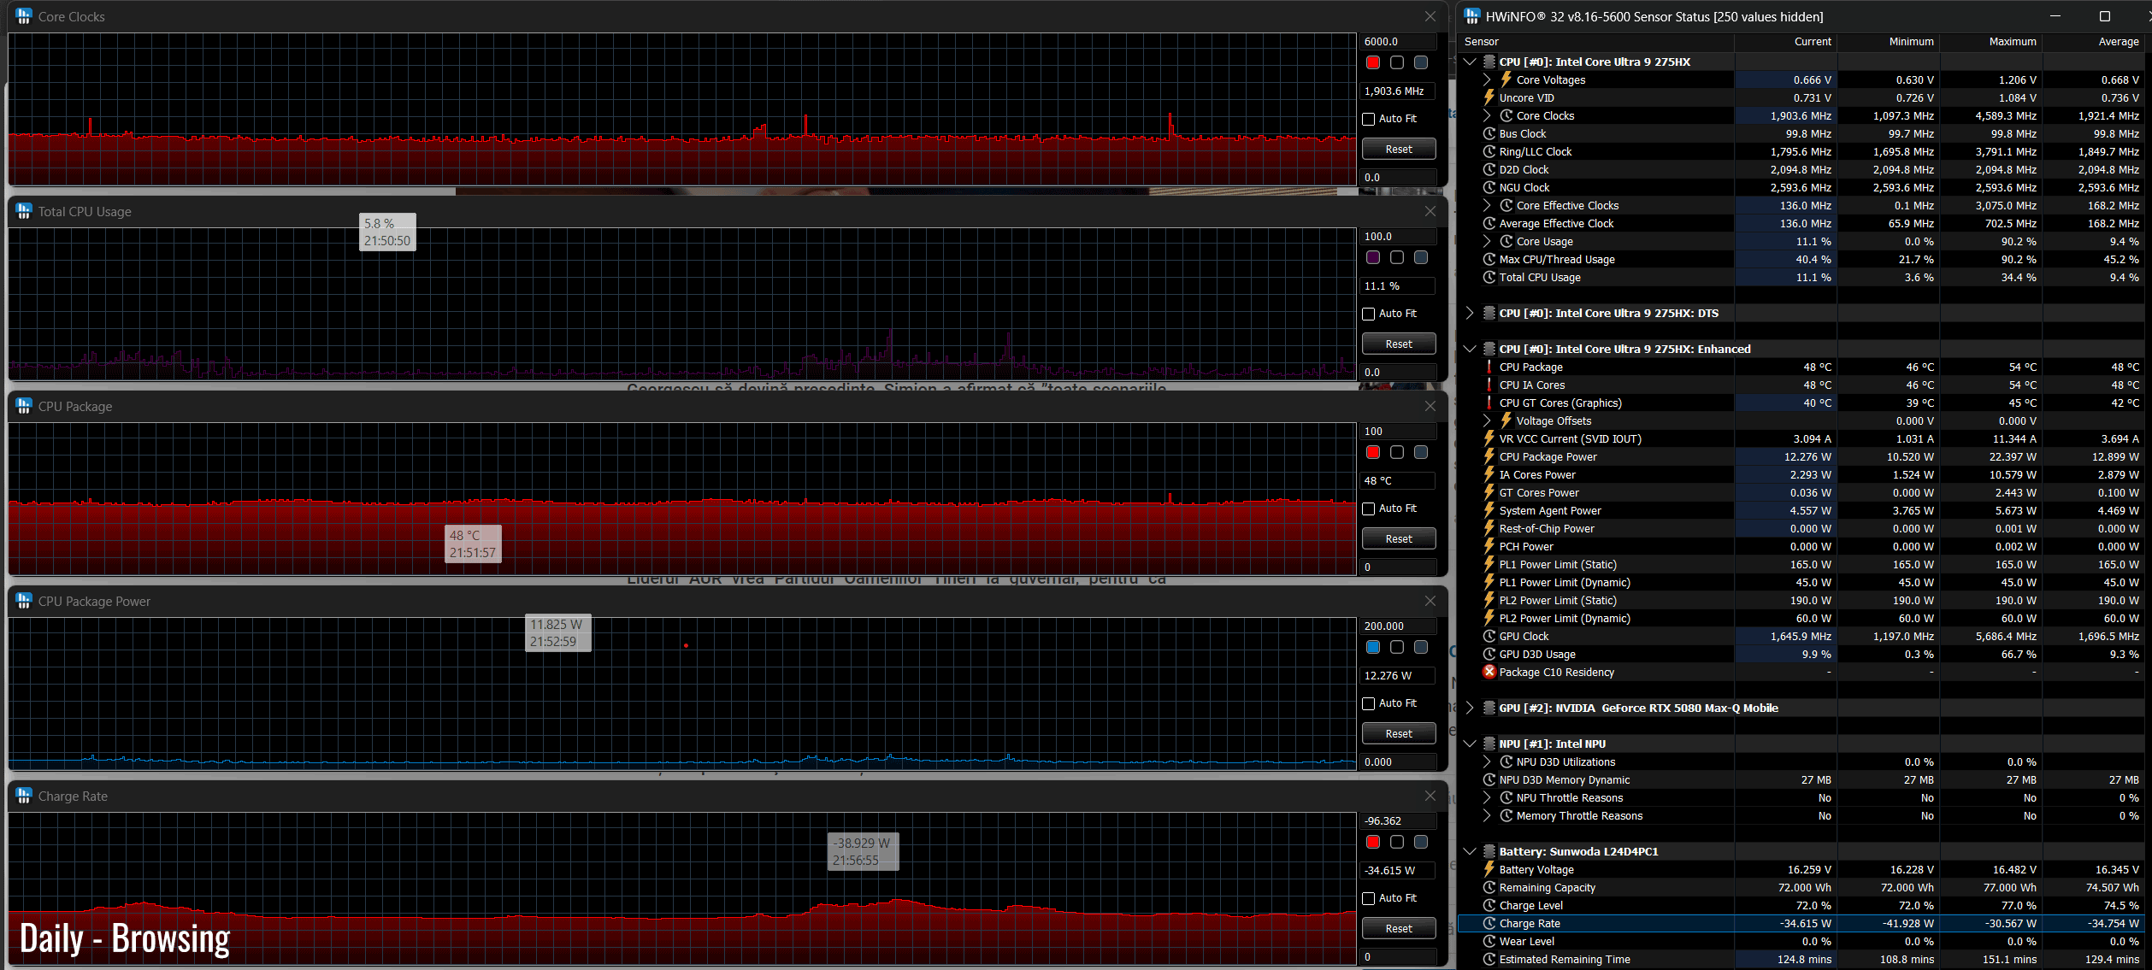This screenshot has height=970, width=2152.
Task: Click the chip icon beside GPU [#2]: NVIDIA GeForce RTX 5080
Action: (1489, 708)
